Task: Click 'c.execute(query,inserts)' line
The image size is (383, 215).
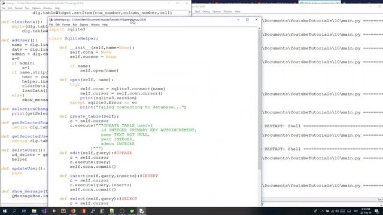Action: click(101, 185)
